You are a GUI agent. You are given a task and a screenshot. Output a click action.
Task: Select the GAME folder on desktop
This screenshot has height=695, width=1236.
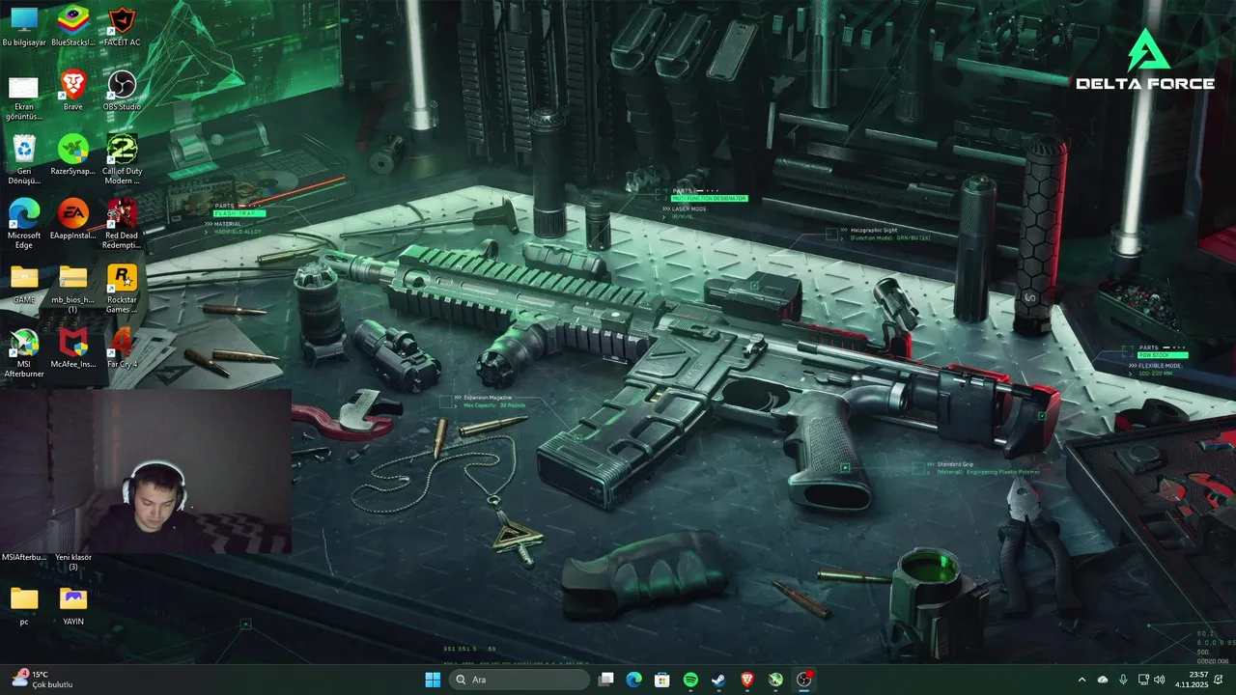24,284
